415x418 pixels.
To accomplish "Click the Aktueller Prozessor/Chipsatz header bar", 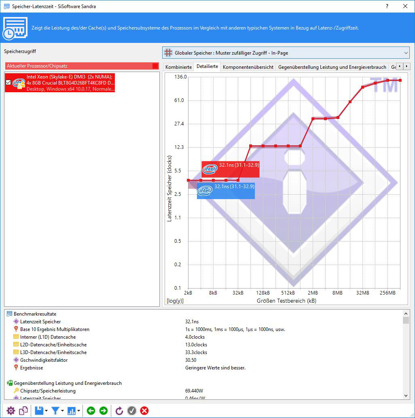I will 82,66.
